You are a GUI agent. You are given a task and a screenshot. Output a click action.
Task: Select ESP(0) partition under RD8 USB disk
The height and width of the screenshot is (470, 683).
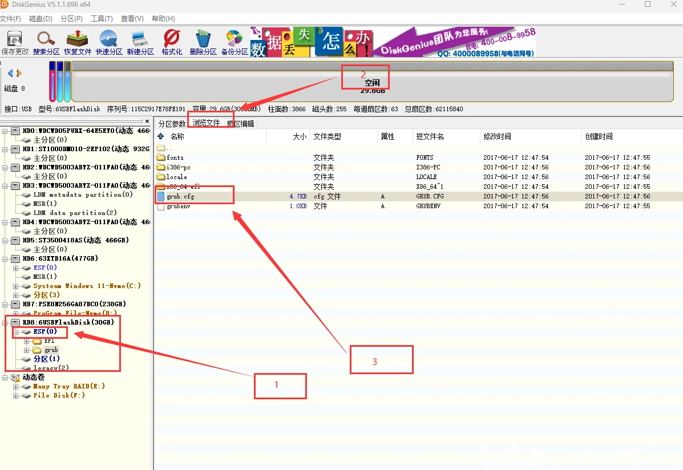[x=45, y=331]
